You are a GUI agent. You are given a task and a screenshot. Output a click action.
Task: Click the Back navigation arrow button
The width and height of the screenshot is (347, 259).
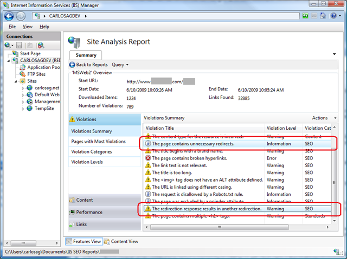(9, 16)
